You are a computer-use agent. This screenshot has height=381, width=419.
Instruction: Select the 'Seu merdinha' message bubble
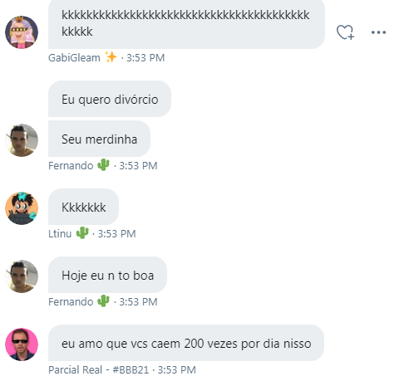tap(99, 139)
